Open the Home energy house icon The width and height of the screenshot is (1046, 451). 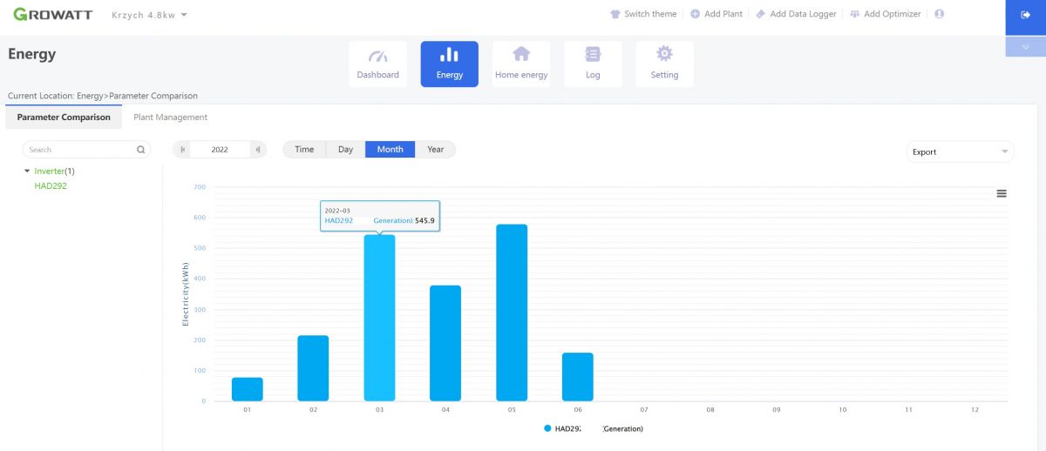(x=521, y=54)
